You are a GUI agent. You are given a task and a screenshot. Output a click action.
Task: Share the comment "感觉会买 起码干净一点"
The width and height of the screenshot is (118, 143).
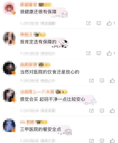pyautogui.click(x=91, y=111)
